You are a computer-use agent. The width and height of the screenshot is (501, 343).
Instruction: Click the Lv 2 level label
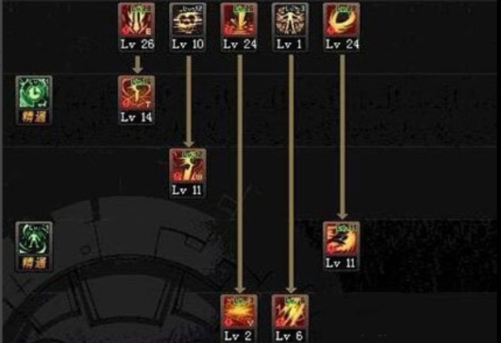pyautogui.click(x=238, y=336)
